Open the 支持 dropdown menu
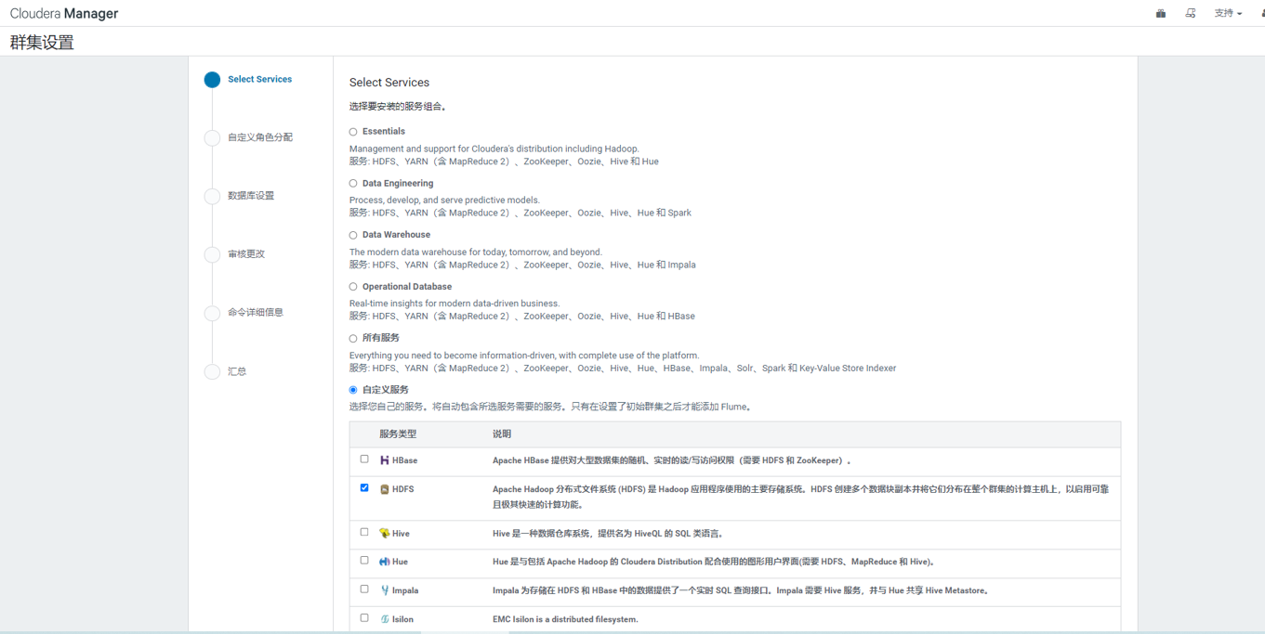The height and width of the screenshot is (634, 1265). [x=1228, y=13]
